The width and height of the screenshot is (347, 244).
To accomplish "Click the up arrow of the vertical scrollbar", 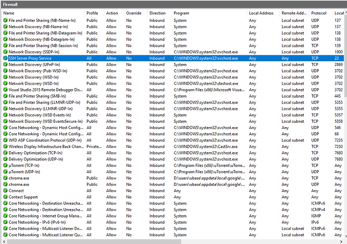I will point(346,13).
